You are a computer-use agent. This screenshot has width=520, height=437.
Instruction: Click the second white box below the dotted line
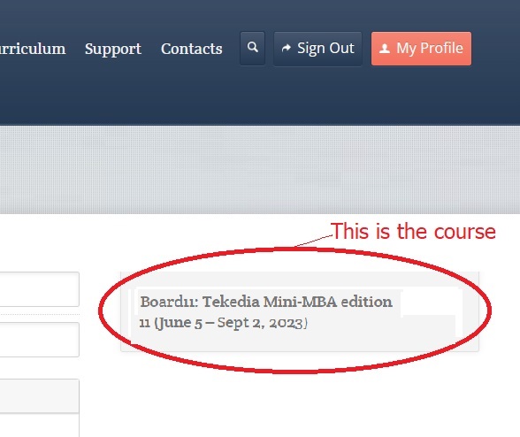point(40,340)
